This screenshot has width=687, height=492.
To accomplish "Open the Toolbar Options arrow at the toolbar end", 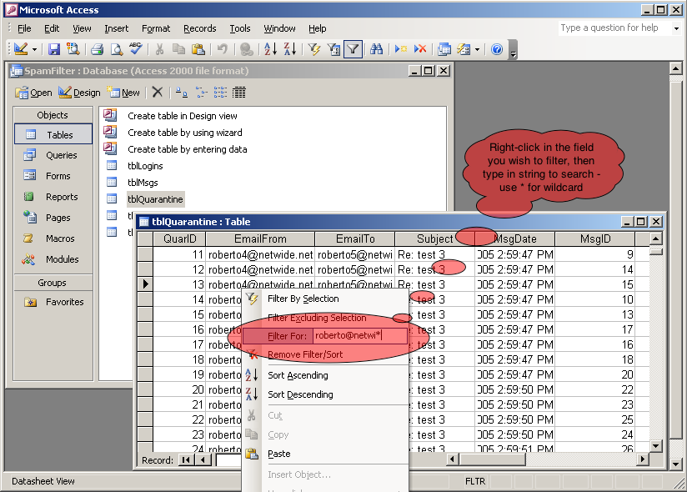I will [513, 49].
